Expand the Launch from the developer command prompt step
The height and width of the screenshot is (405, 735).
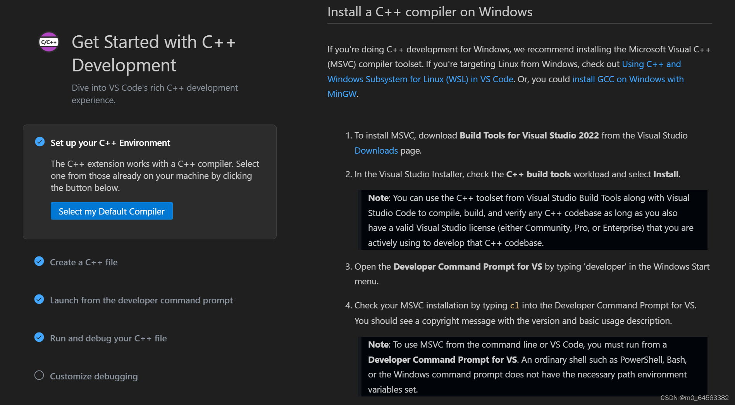[x=141, y=300]
